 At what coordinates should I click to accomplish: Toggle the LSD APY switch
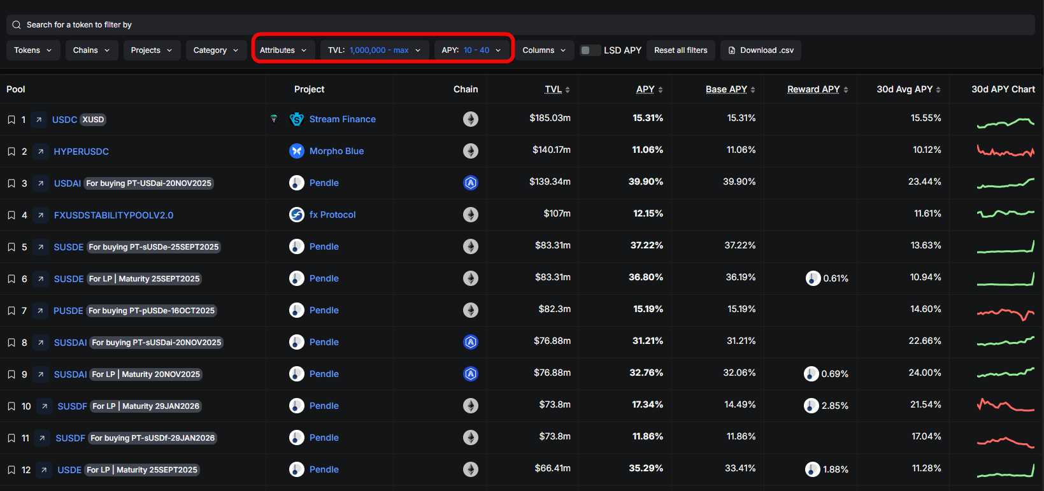[590, 50]
